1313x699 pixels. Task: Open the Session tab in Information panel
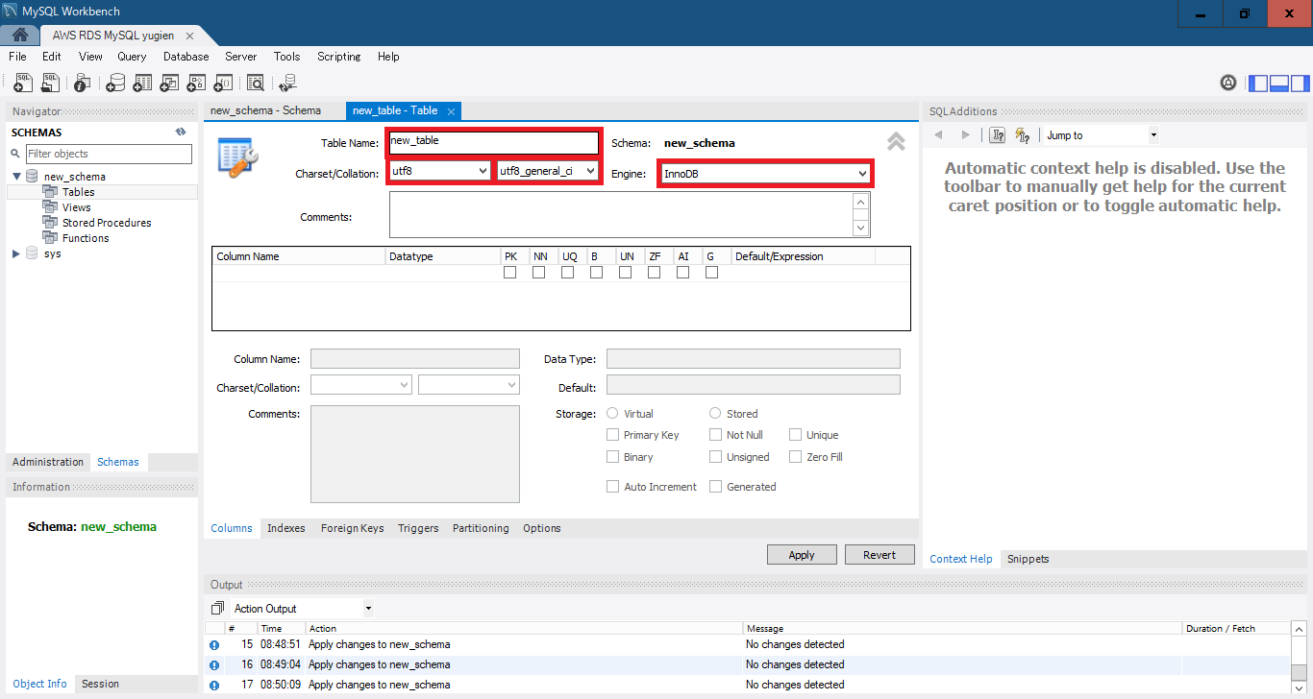click(x=100, y=684)
